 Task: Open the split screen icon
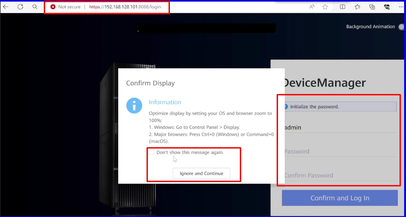point(343,7)
